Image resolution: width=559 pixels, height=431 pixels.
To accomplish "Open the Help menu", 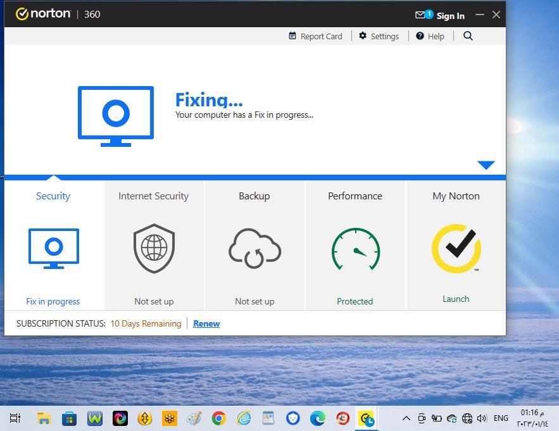I will coord(430,36).
